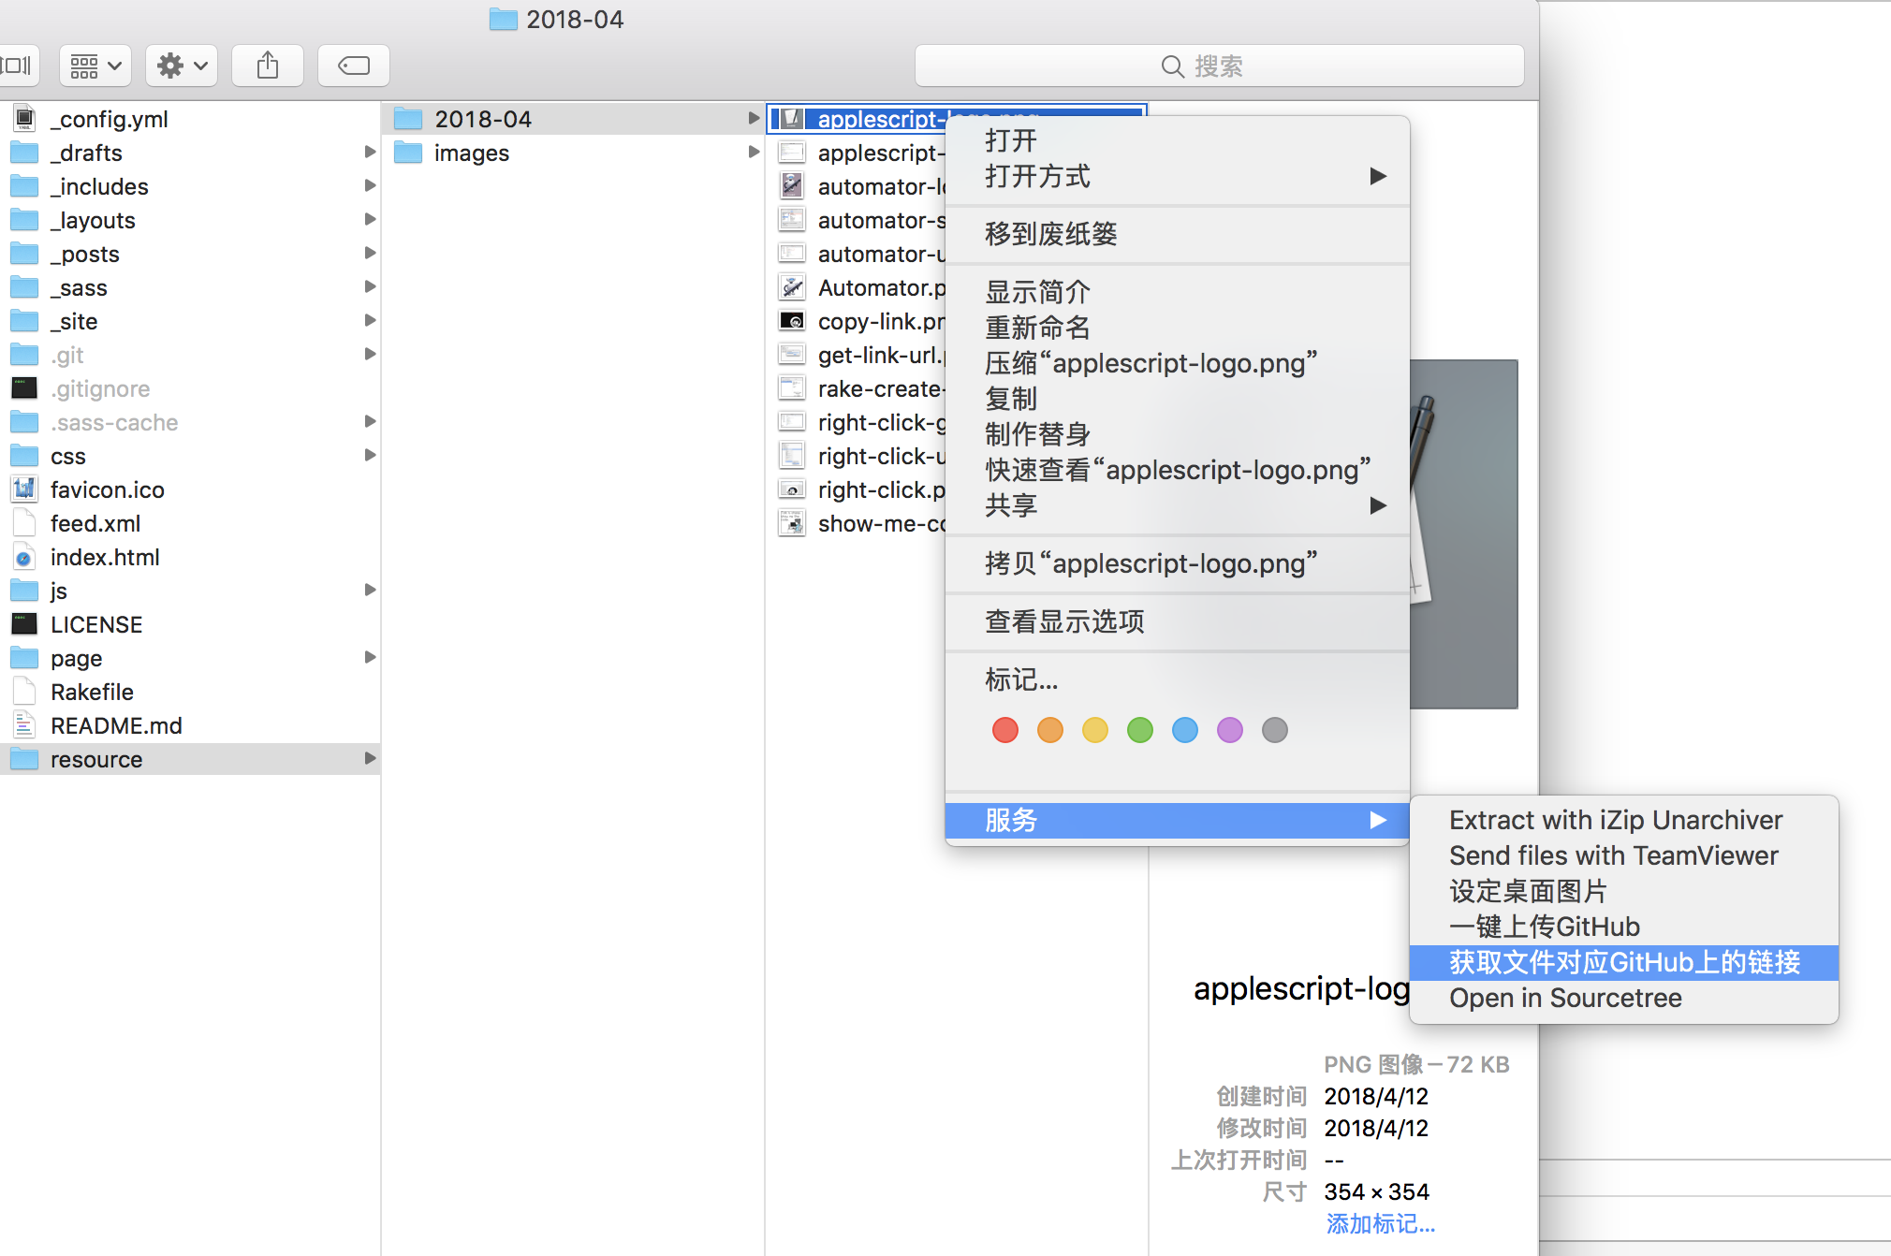
Task: Choose Open in Sourcetree service
Action: (1565, 998)
